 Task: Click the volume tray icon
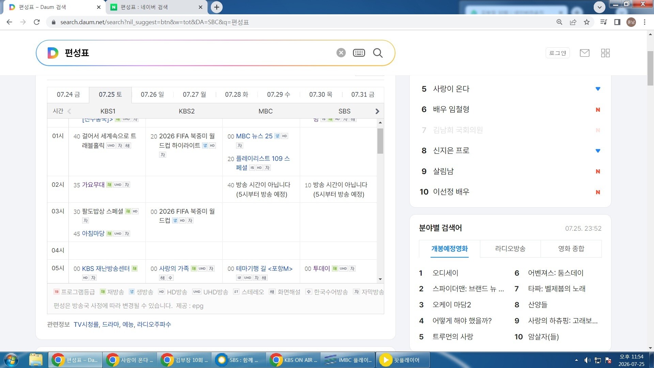tap(587, 360)
